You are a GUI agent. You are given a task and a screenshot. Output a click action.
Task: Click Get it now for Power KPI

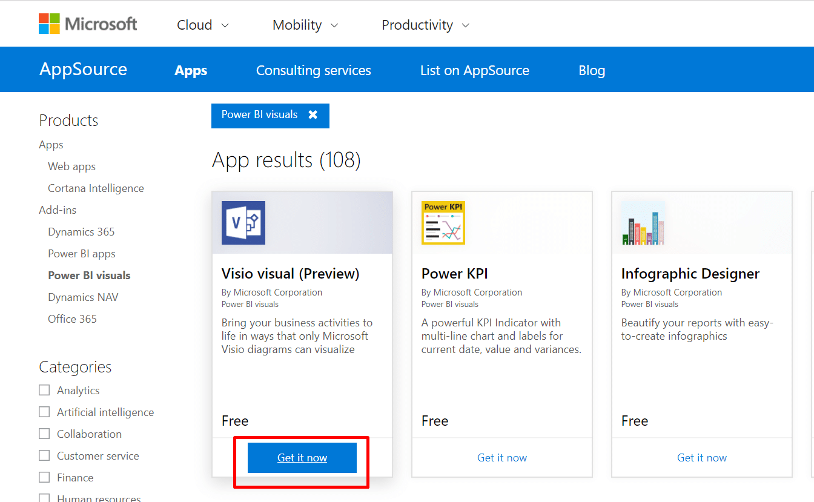tap(502, 458)
